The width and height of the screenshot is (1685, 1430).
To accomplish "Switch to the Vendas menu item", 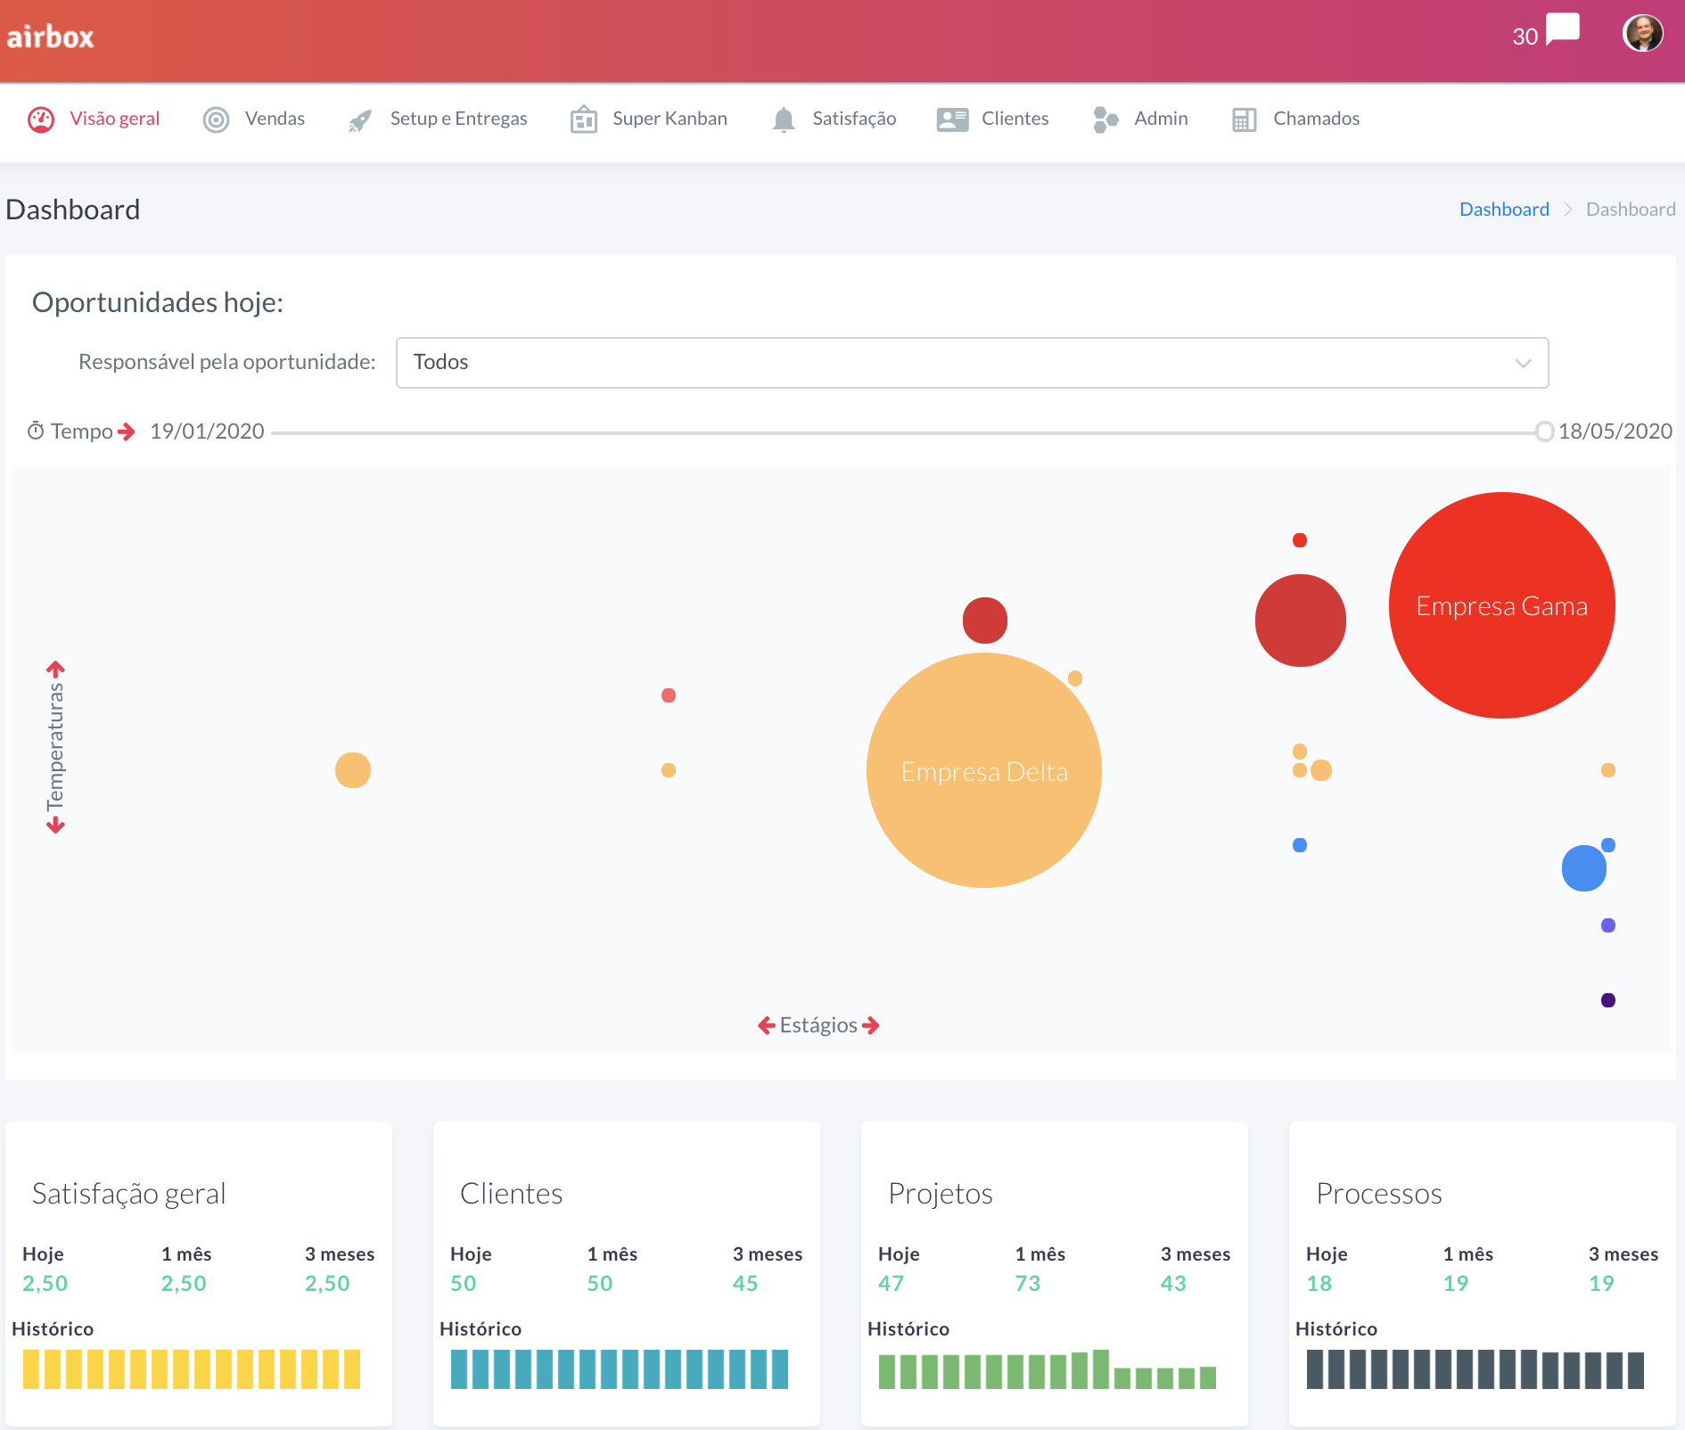I will point(274,119).
